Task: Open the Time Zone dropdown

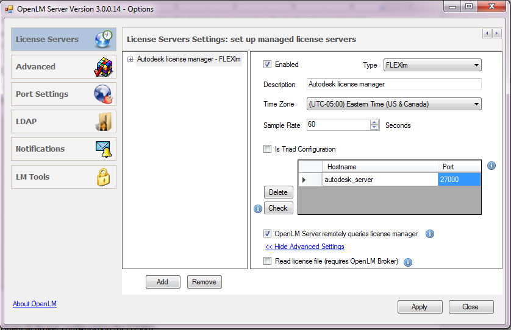Action: pyautogui.click(x=394, y=104)
